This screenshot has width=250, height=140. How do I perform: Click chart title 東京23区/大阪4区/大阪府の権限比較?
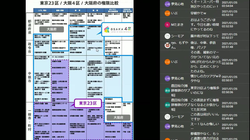click(79, 3)
